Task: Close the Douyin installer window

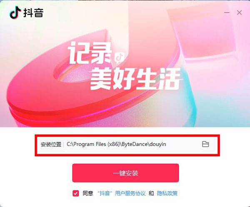Action: click(239, 12)
